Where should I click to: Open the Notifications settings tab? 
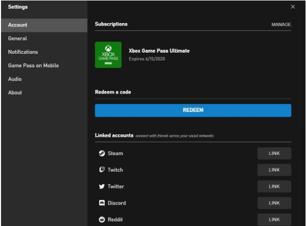point(23,52)
